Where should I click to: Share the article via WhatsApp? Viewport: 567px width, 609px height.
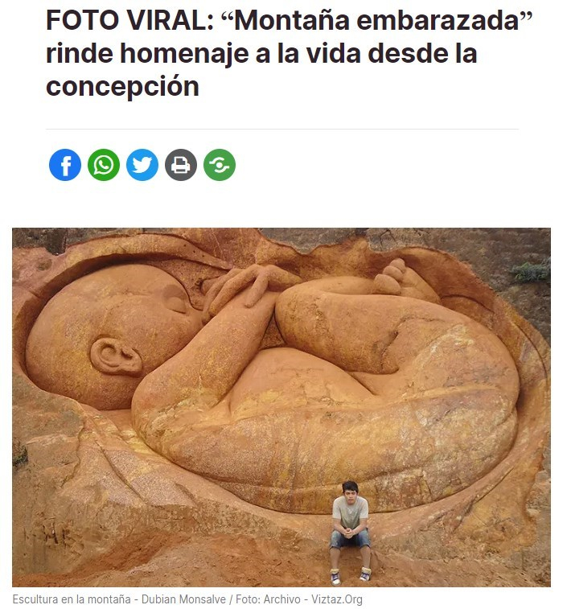[x=104, y=165]
